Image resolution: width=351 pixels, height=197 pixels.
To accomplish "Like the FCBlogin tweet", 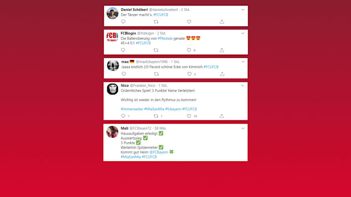I will [189, 50].
